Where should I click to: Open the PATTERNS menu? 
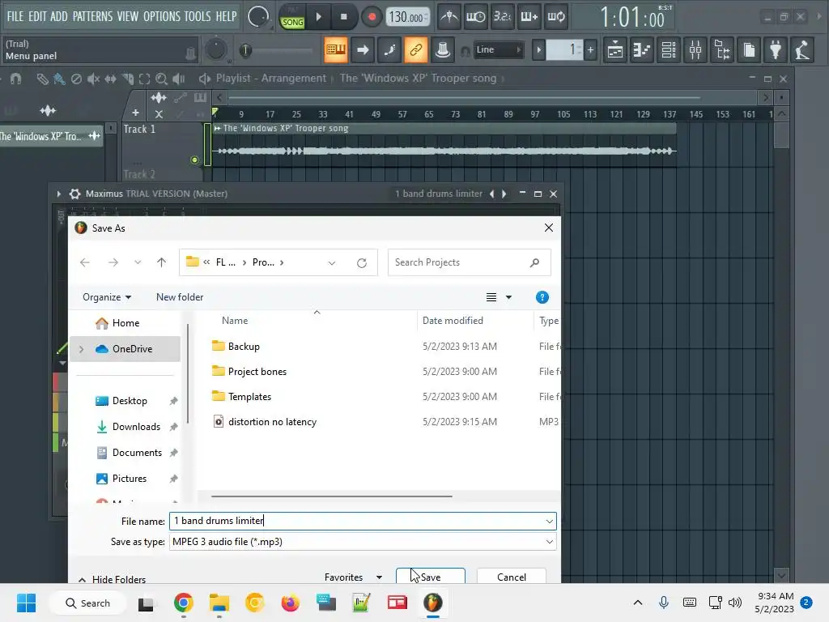tap(92, 16)
